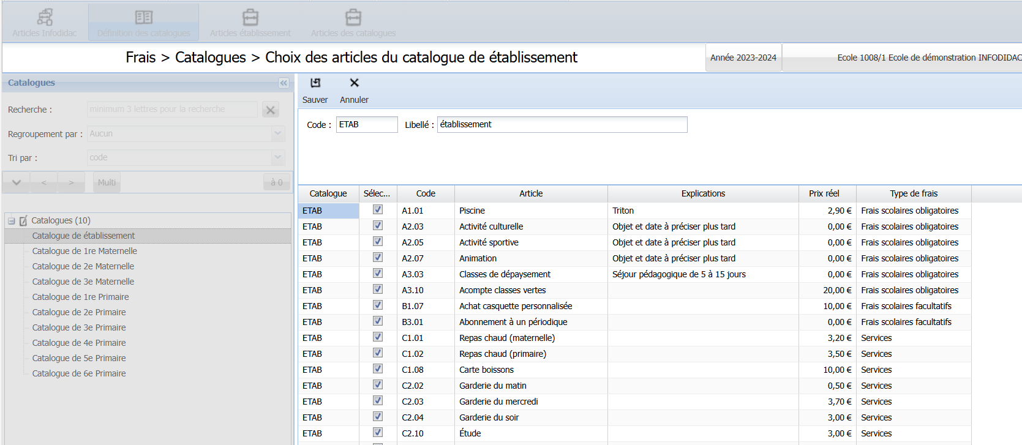Toggle the Garderie du soir checkbox
This screenshot has width=1022, height=445.
(x=378, y=416)
